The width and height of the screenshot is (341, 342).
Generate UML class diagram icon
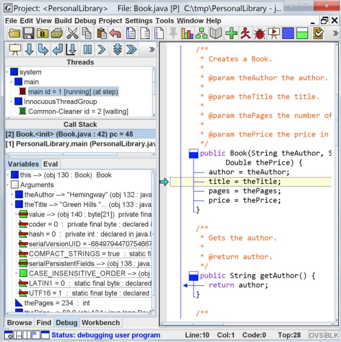coord(201,34)
